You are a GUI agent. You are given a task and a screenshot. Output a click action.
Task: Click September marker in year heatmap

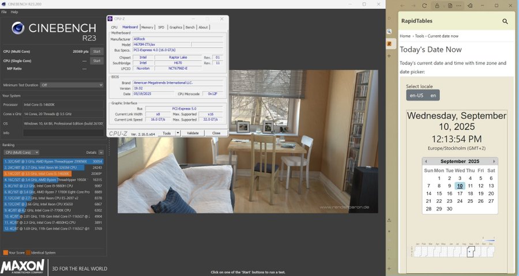click(x=469, y=251)
